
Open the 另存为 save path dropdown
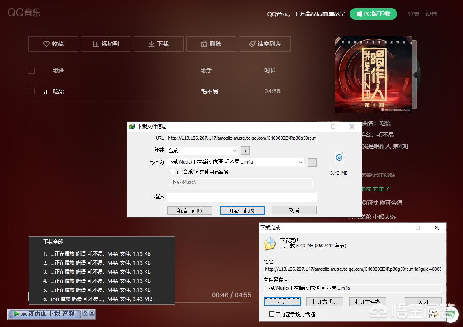[x=300, y=162]
